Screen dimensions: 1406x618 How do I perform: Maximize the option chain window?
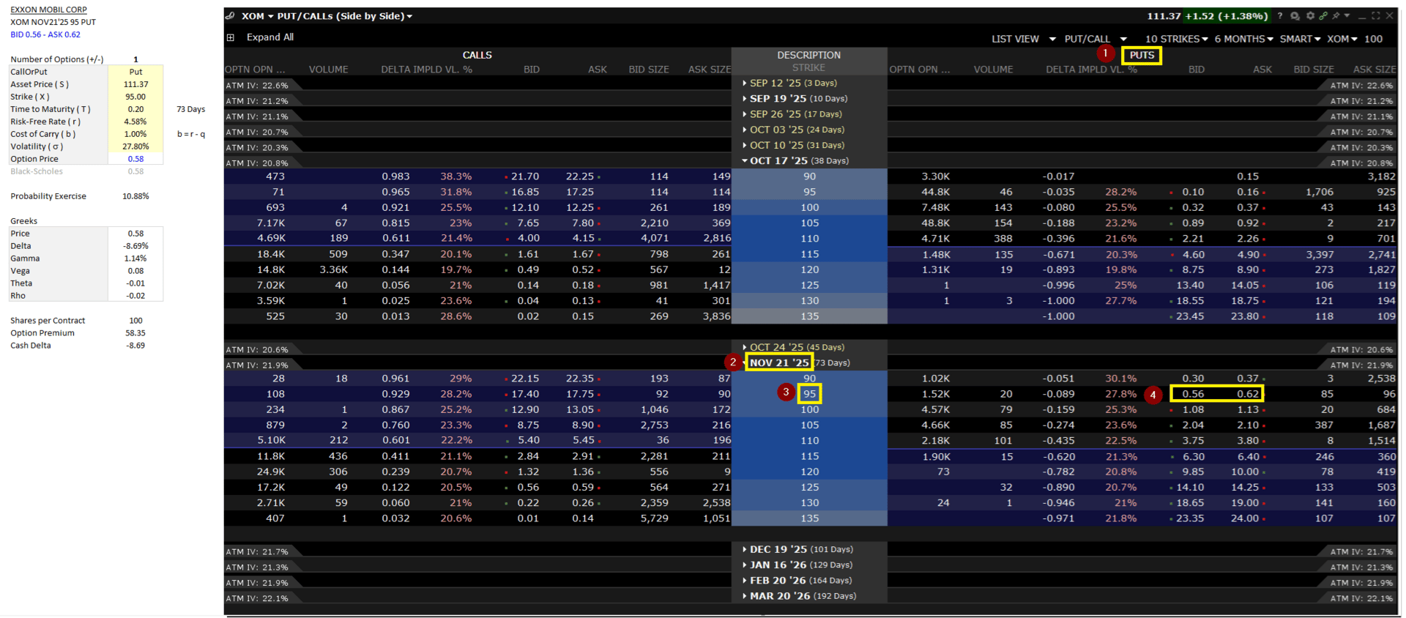(1376, 15)
